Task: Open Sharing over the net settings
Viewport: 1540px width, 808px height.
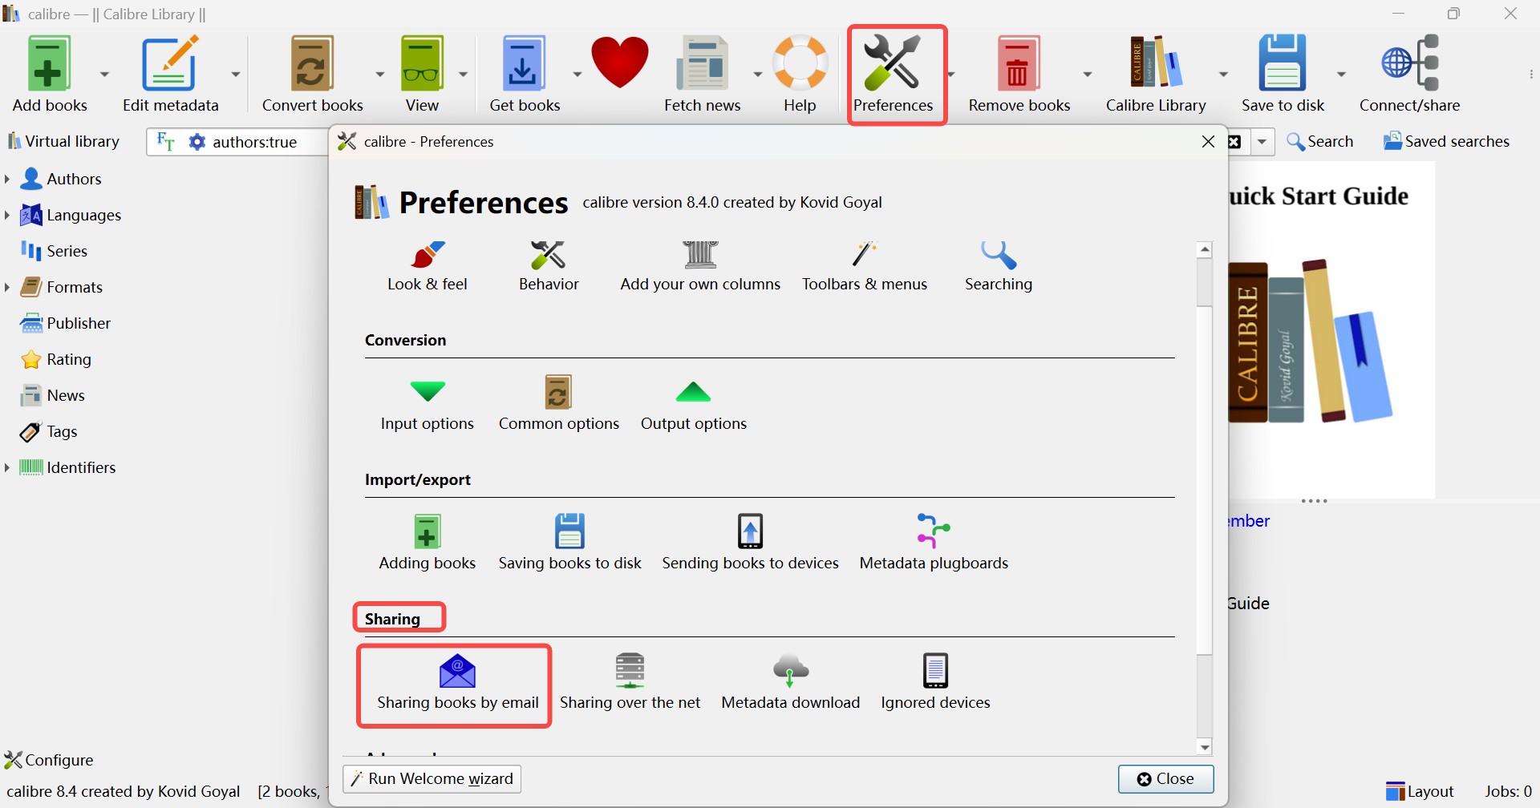Action: click(630, 683)
